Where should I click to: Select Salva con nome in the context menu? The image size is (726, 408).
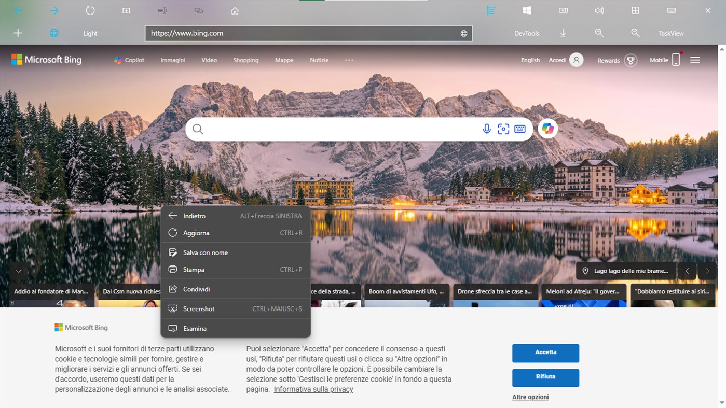[236, 252]
